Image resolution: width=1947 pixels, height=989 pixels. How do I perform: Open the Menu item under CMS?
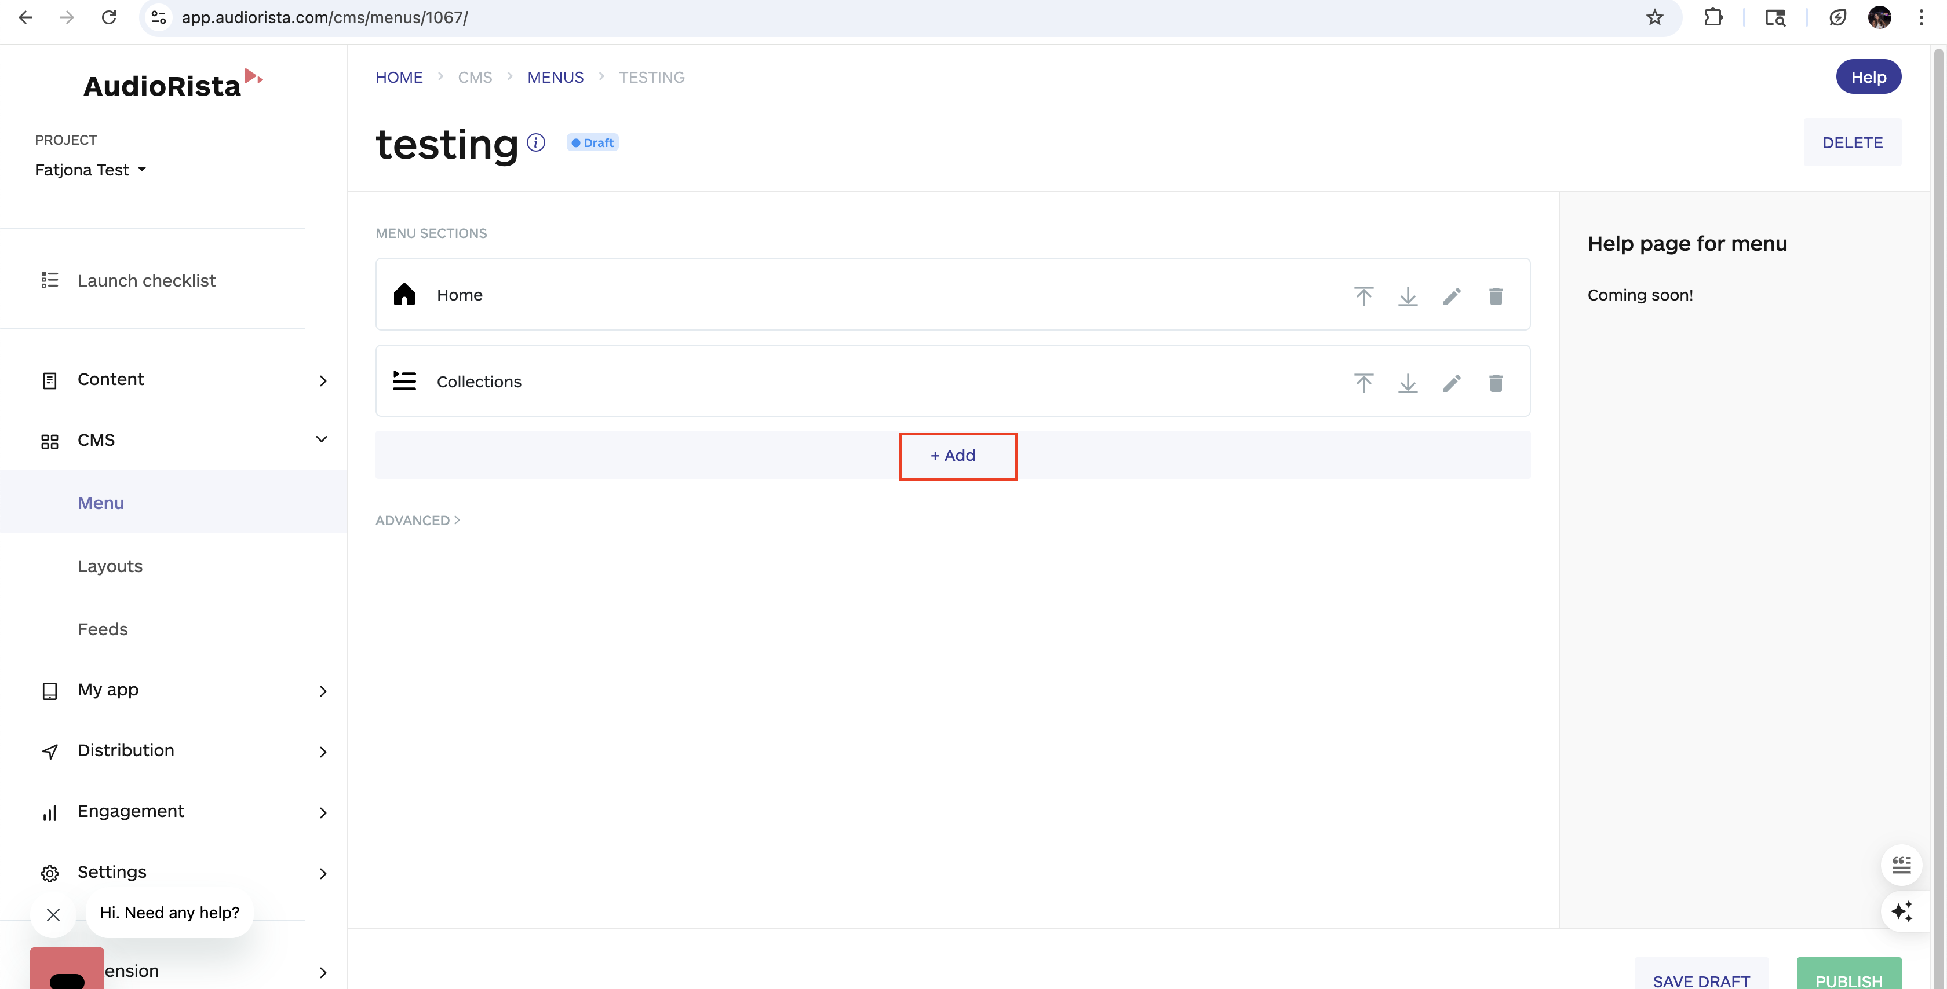(100, 503)
